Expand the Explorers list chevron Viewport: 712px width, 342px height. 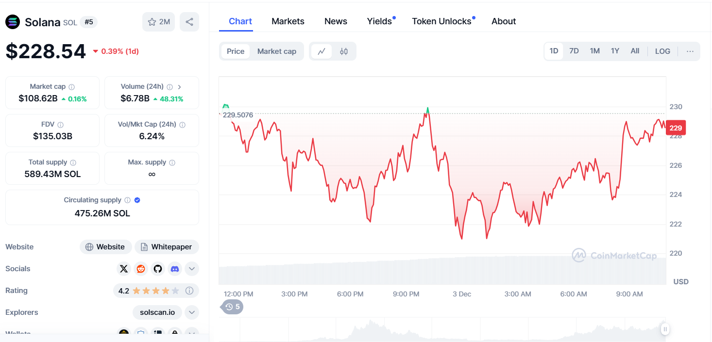191,312
